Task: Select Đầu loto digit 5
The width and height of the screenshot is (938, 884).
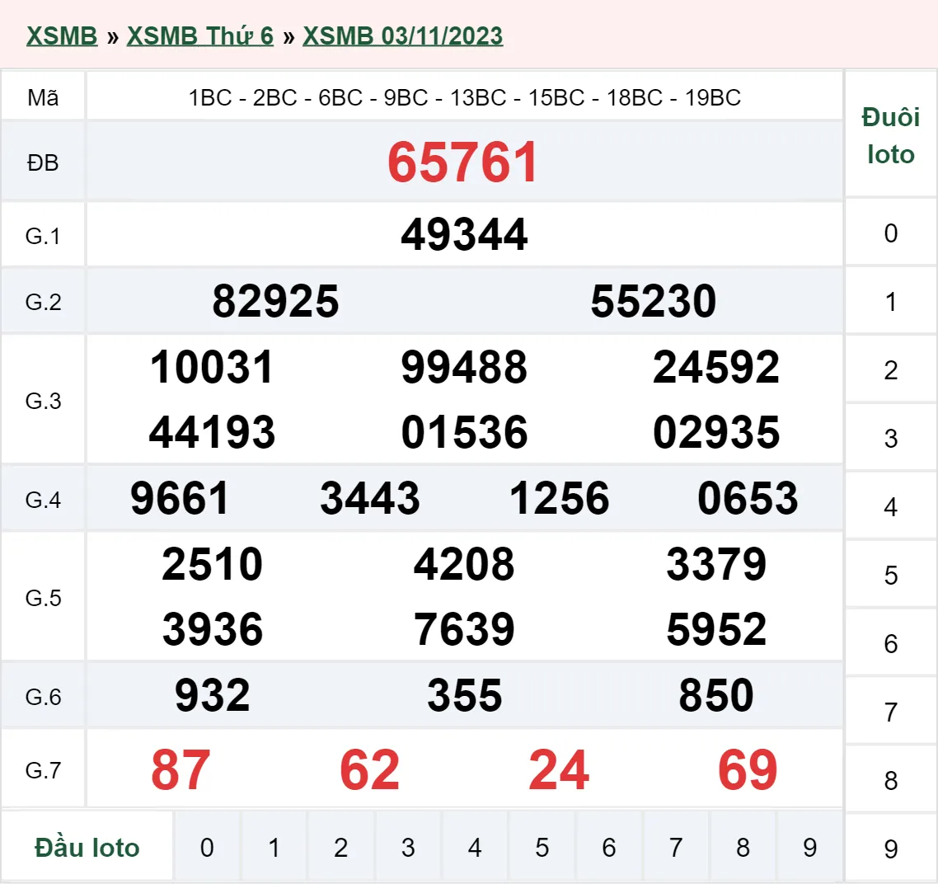Action: tap(541, 847)
